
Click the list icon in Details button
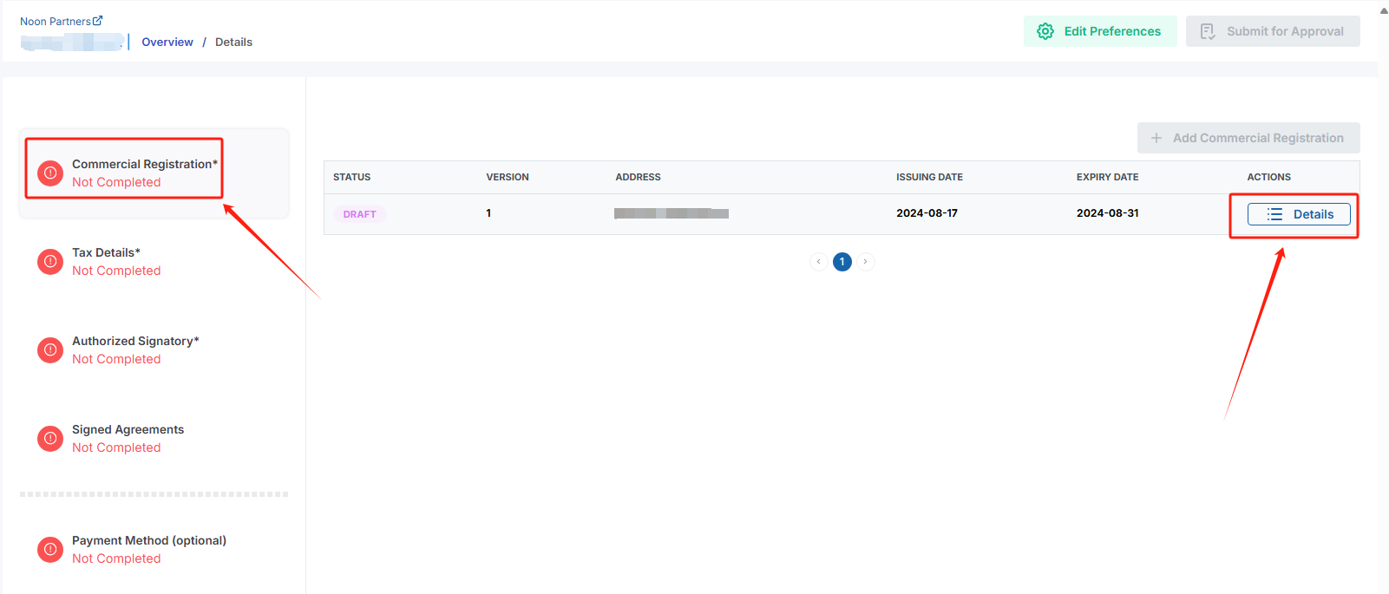[1274, 214]
